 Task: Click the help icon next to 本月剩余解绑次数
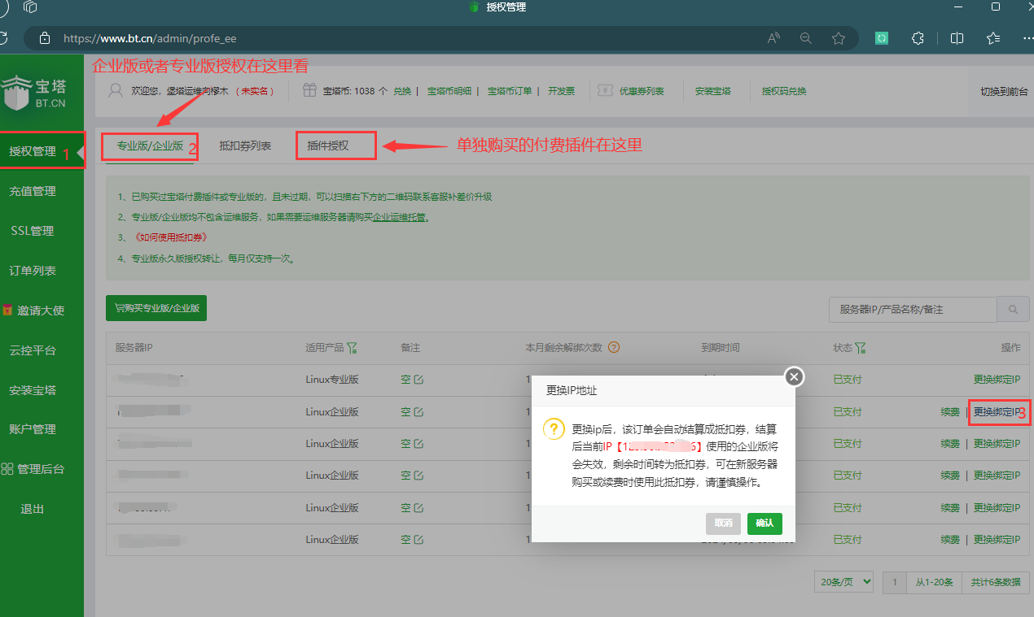[x=614, y=347]
